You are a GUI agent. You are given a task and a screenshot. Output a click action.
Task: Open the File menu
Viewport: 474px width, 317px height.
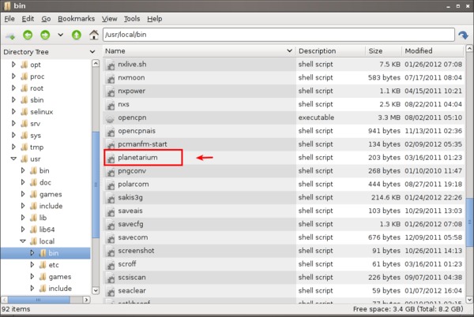[9, 19]
